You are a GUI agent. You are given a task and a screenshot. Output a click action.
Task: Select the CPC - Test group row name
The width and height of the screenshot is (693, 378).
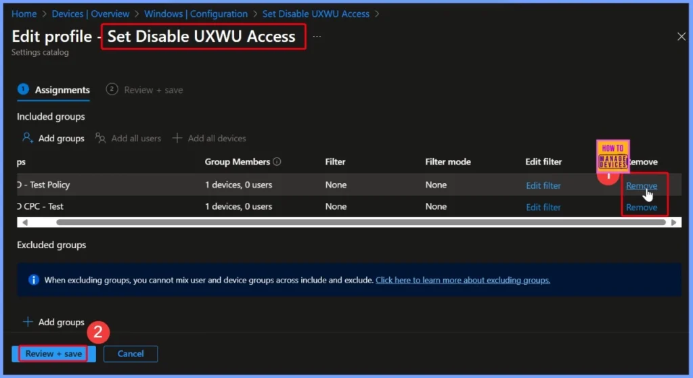[40, 206]
